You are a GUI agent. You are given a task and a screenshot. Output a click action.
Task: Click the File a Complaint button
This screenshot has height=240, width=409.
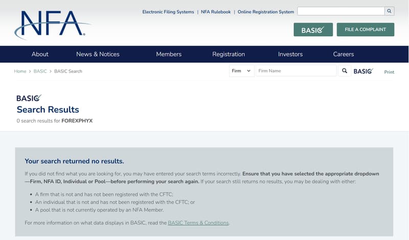pos(365,30)
